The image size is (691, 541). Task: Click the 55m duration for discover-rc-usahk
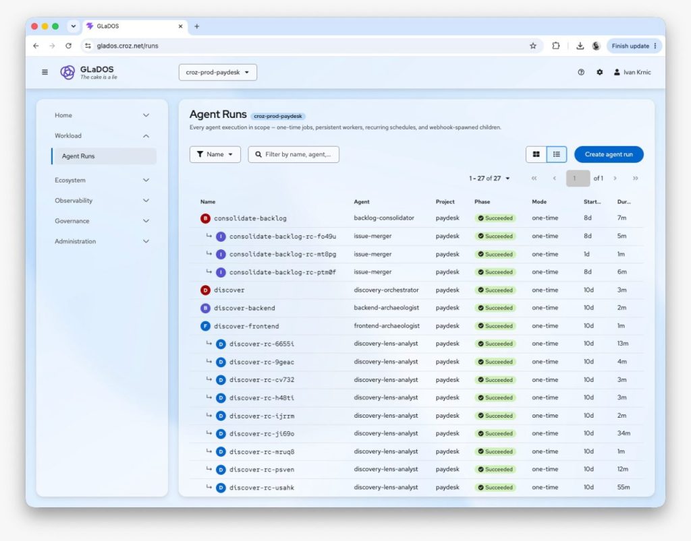[x=623, y=487]
